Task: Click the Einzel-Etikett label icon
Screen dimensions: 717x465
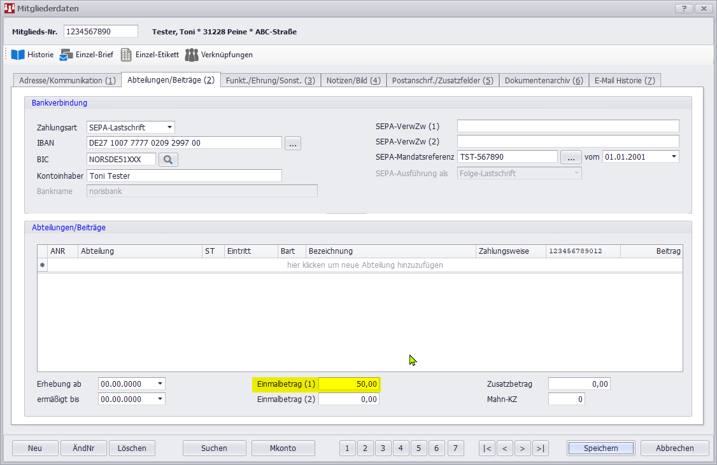Action: [126, 55]
